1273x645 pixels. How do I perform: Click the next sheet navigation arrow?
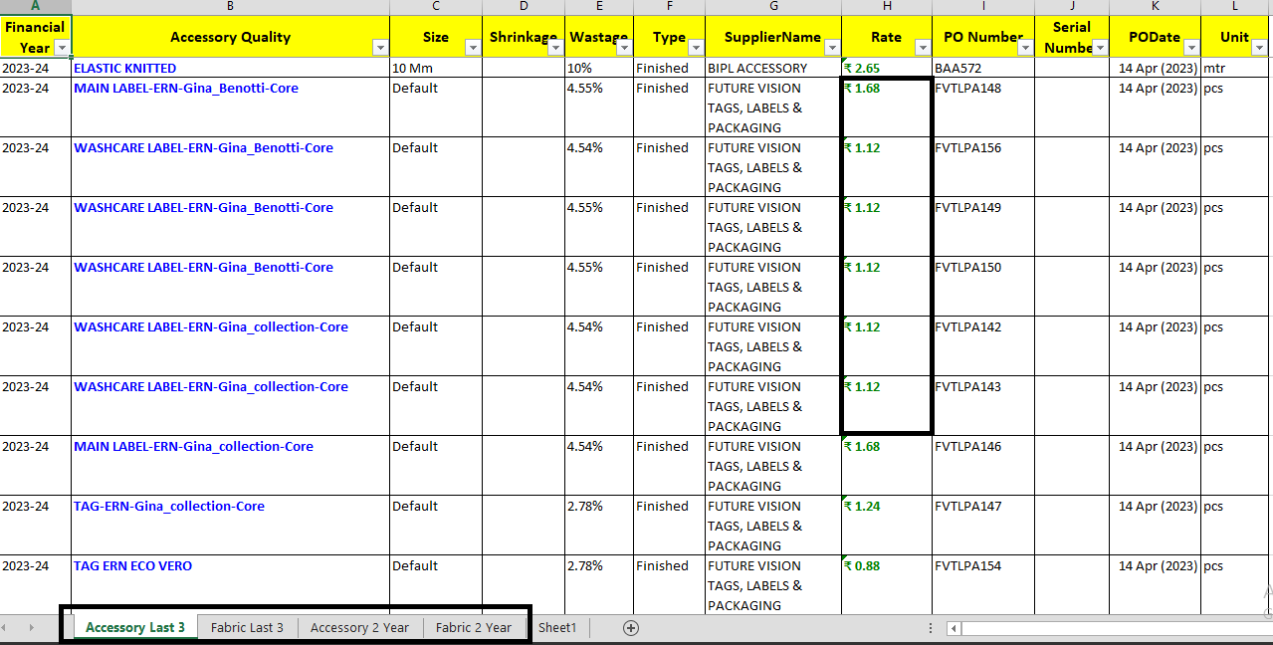coord(32,627)
